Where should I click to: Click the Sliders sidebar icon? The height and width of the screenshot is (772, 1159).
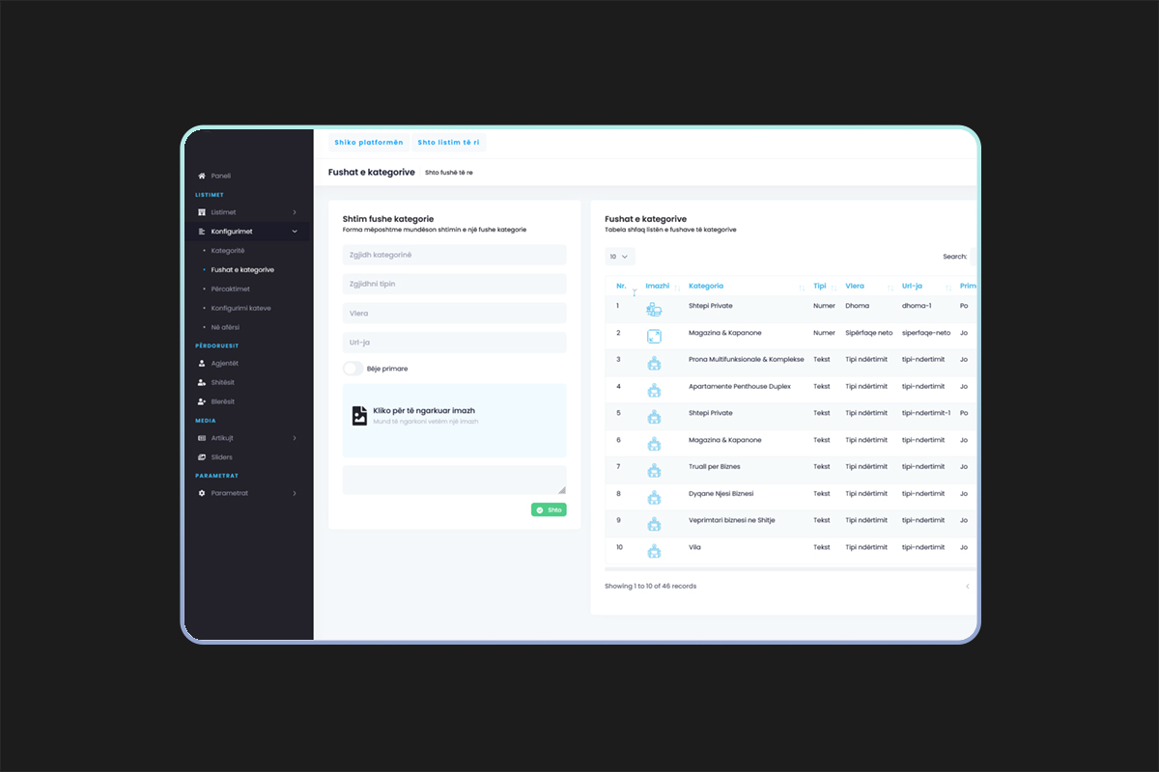(x=202, y=457)
